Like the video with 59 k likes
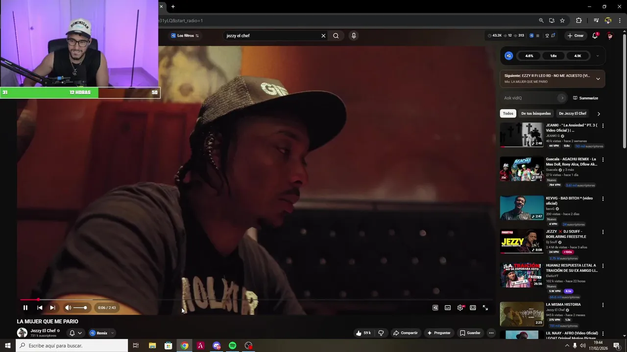Screen dimensions: 627x352 [363, 333]
